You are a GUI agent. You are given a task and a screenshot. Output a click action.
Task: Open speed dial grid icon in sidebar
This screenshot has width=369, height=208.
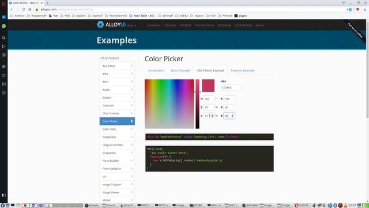coord(3,67)
